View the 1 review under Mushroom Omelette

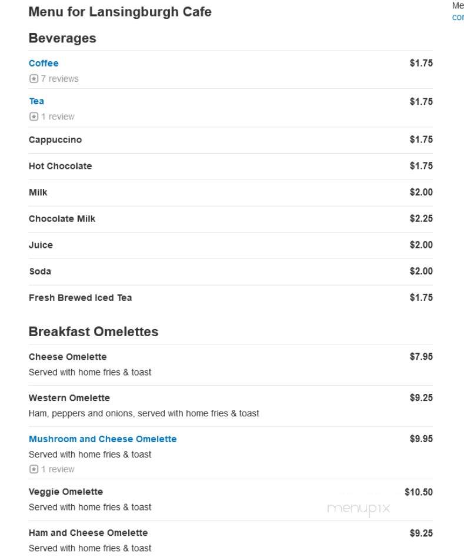[x=58, y=469]
